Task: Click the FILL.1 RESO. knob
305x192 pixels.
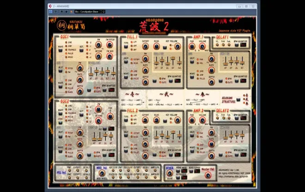Action: coord(156,46)
